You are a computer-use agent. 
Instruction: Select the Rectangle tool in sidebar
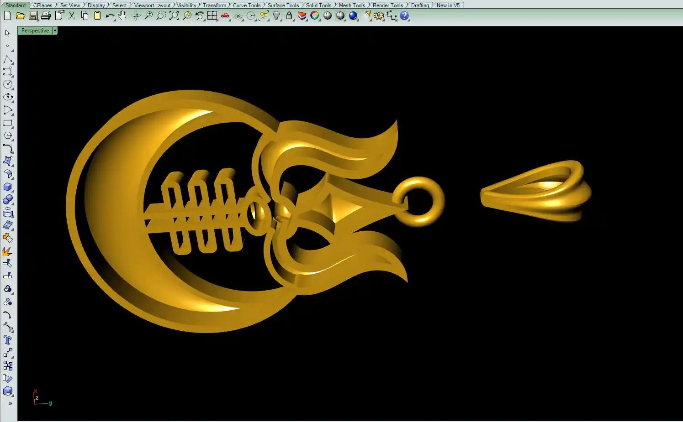[x=8, y=123]
